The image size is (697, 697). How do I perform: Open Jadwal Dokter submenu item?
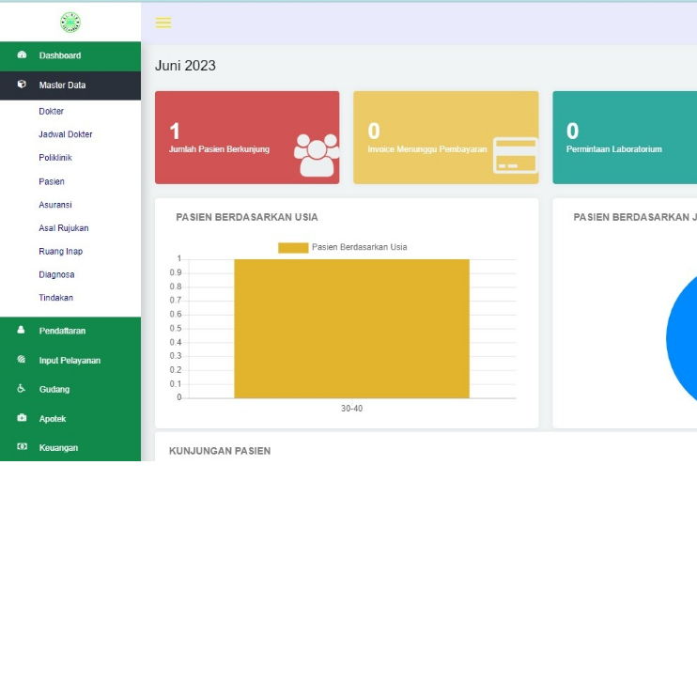point(66,134)
